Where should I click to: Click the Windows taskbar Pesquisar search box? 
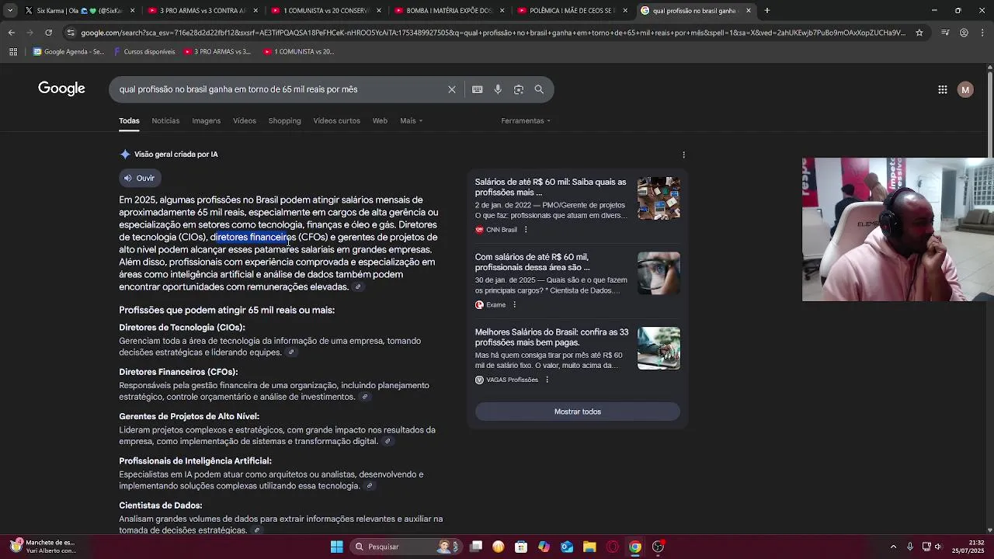405,547
